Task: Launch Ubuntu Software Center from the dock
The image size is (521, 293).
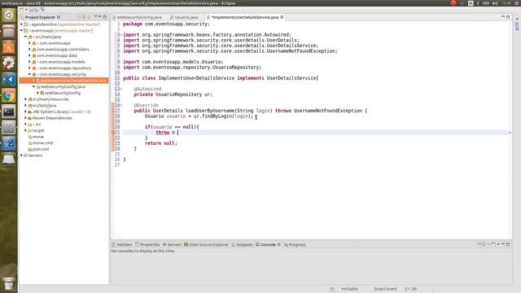Action: pos(9,47)
